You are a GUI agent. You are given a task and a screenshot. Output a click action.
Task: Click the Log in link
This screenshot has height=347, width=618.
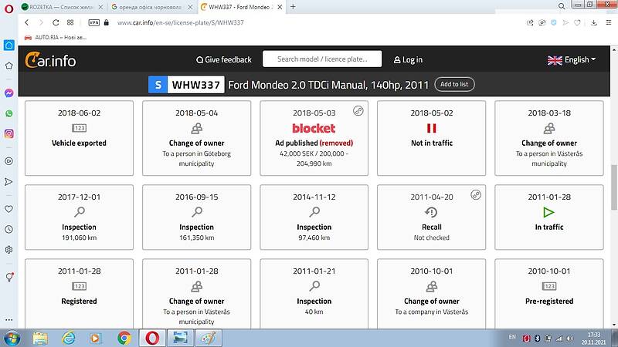click(x=408, y=59)
